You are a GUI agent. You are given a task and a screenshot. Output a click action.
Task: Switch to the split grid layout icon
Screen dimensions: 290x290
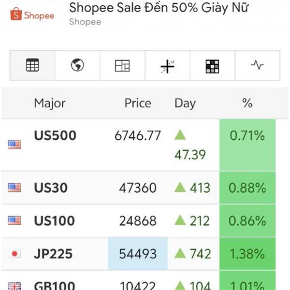pyautogui.click(x=122, y=65)
